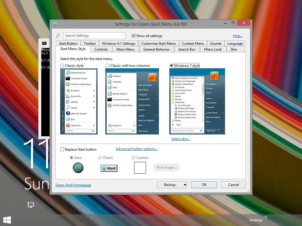The width and height of the screenshot is (302, 226).
Task: Click the Desktop toolbar label on the taskbar
Action: coord(256,220)
